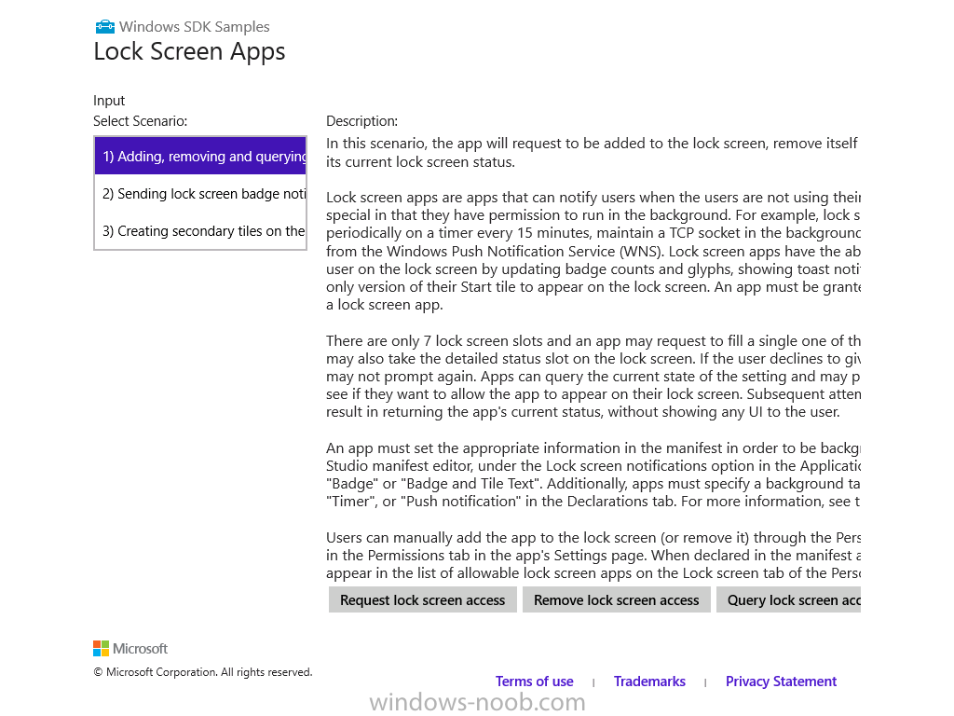
Task: Click the Select Scenario label
Action: 140,121
